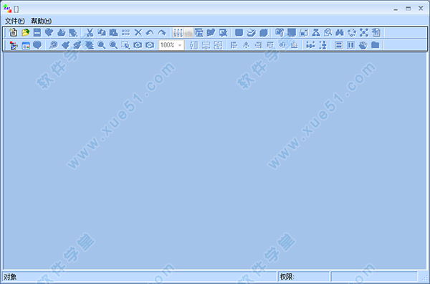
Task: Select the hand pan tool icon
Action: click(x=363, y=44)
